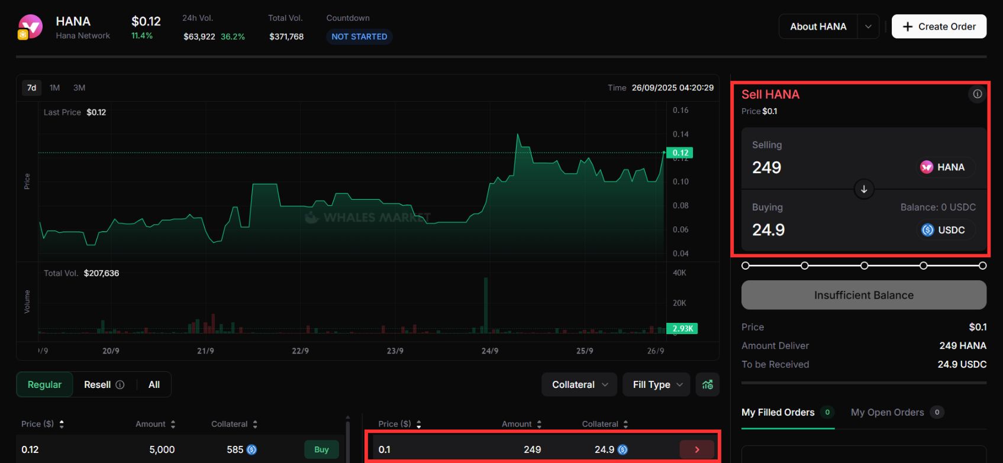Click USDC icon next to 24.9 collateral
This screenshot has height=463, width=1003.
[x=623, y=450]
